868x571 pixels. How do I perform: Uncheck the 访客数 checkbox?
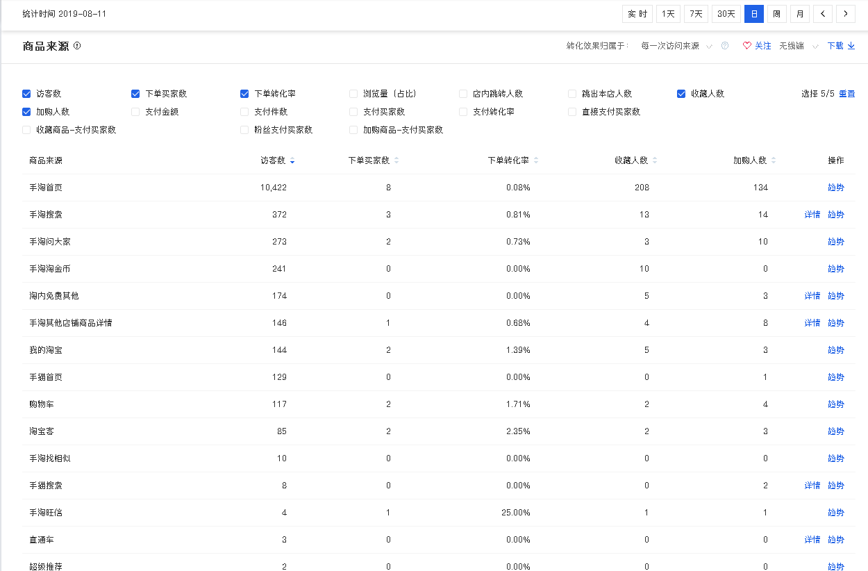(x=26, y=94)
